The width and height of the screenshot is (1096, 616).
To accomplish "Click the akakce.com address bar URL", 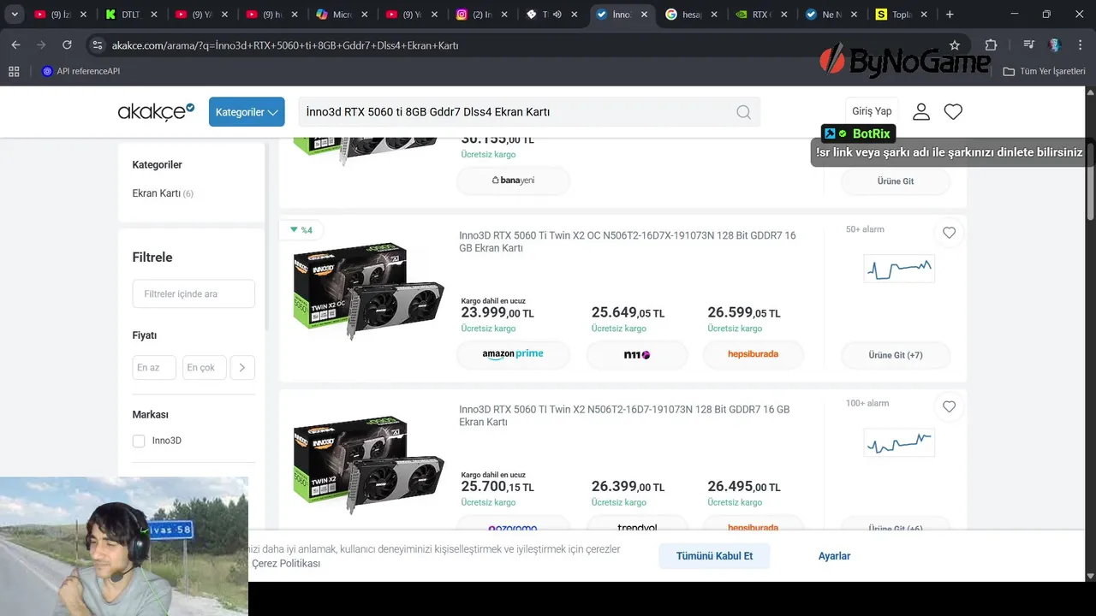I will point(285,44).
